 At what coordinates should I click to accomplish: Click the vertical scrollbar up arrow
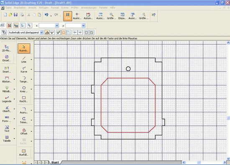tap(228, 43)
